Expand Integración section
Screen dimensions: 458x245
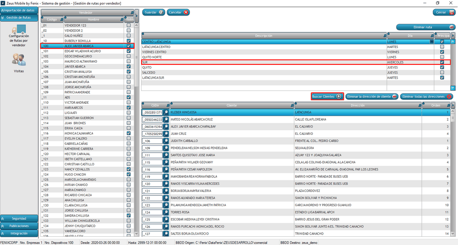click(x=19, y=233)
